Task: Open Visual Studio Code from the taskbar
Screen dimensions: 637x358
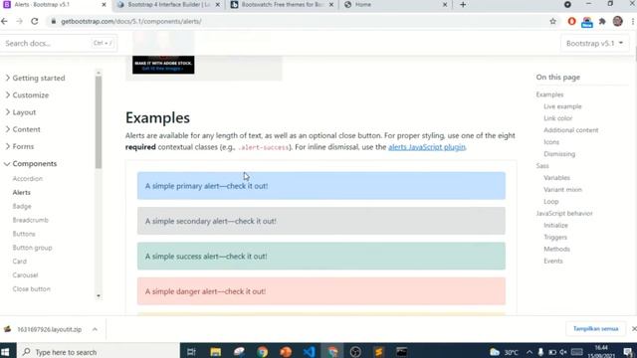Action: [x=310, y=352]
